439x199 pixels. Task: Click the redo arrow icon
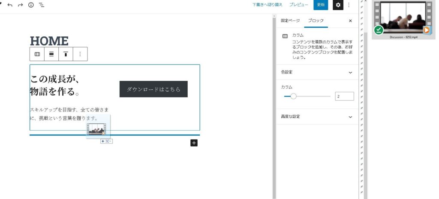click(x=20, y=5)
